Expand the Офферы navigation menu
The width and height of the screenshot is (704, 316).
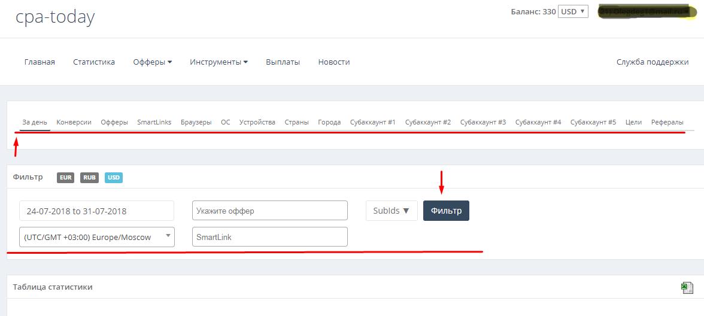pos(152,62)
